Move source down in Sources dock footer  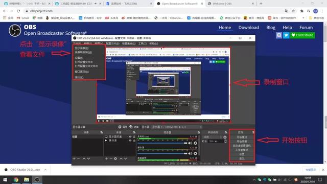(x=125, y=159)
